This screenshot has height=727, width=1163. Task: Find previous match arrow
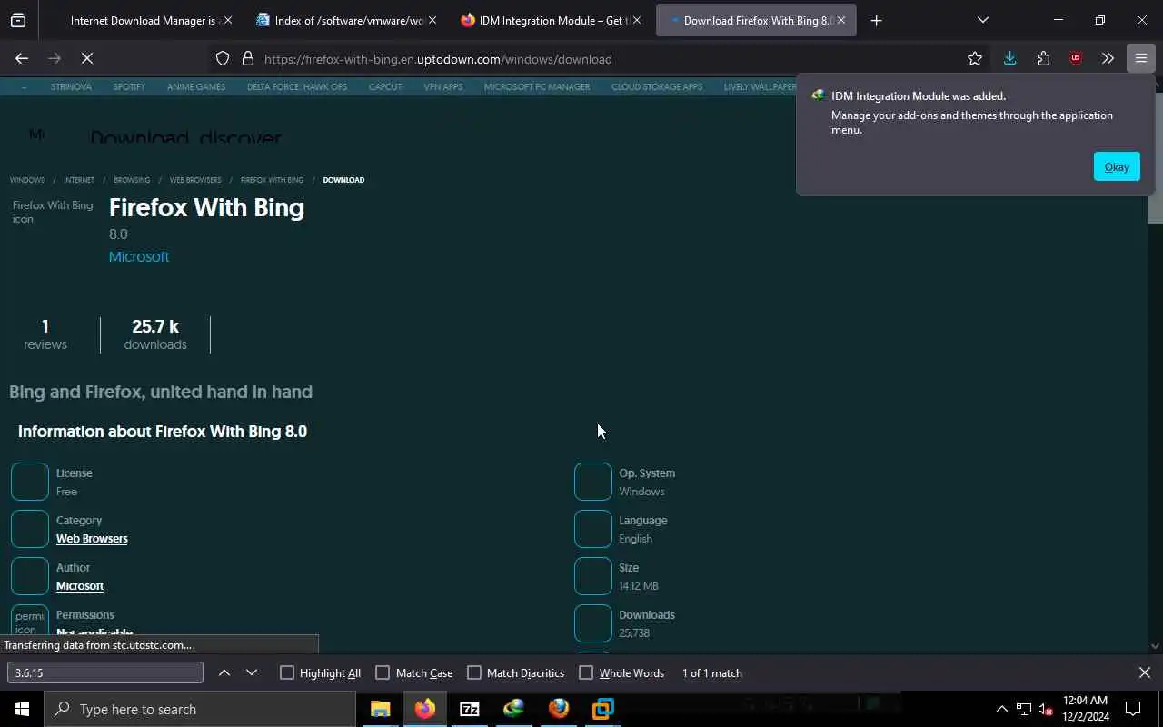[224, 672]
